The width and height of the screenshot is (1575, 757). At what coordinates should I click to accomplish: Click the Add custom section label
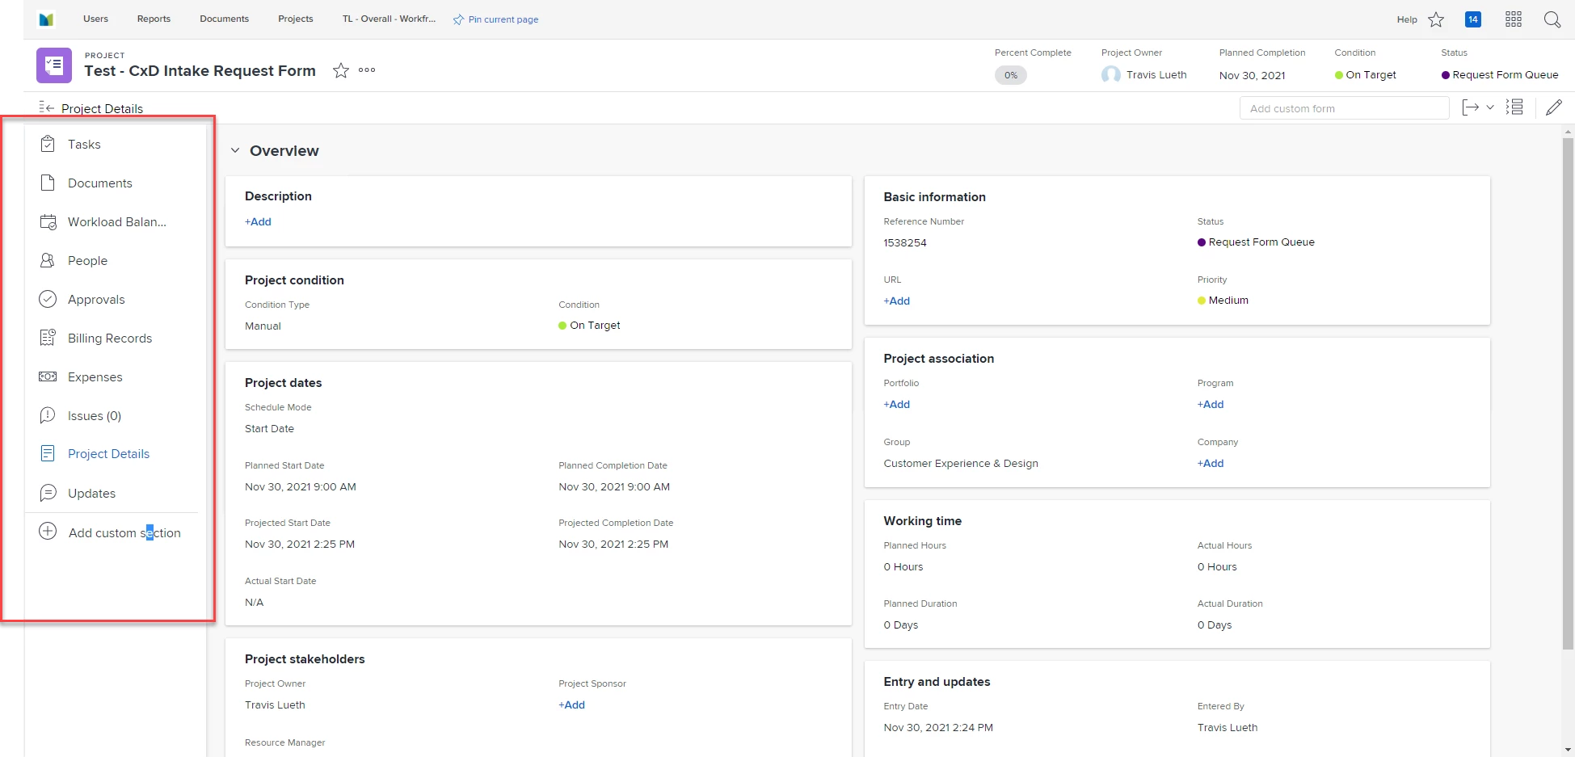pos(124,532)
